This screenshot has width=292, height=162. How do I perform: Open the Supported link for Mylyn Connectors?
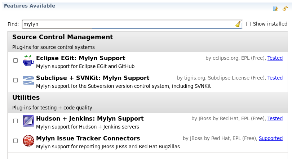point(270,138)
